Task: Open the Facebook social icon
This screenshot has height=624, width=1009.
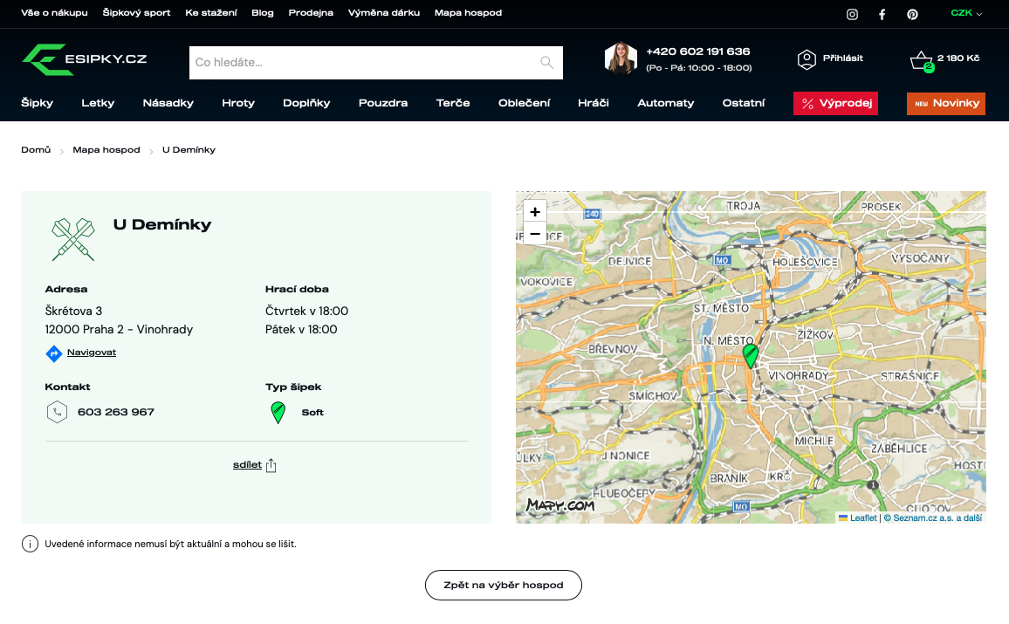Action: pyautogui.click(x=882, y=14)
